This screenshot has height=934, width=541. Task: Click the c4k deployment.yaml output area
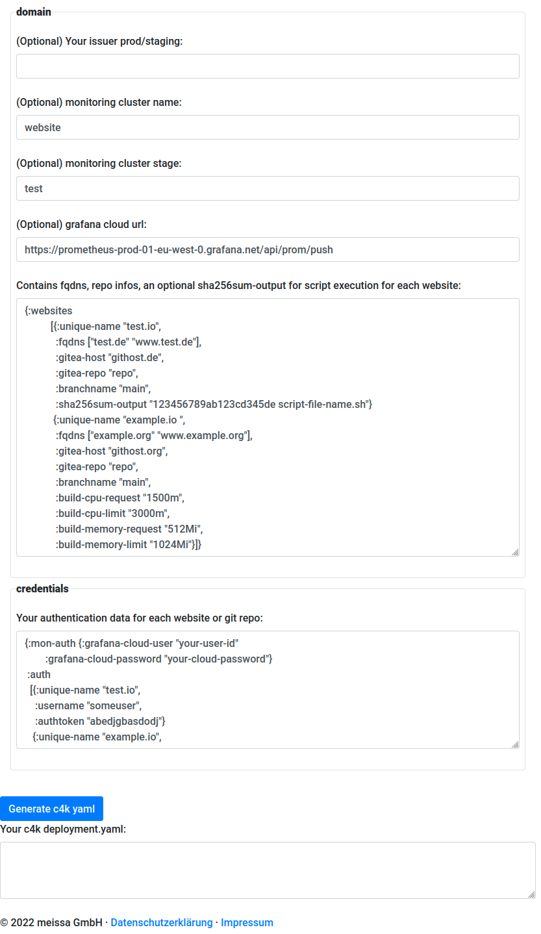[x=268, y=870]
